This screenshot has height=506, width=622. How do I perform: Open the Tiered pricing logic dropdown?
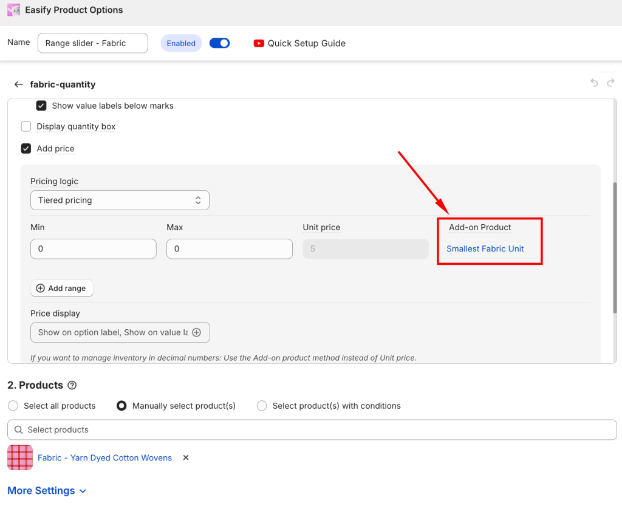120,200
